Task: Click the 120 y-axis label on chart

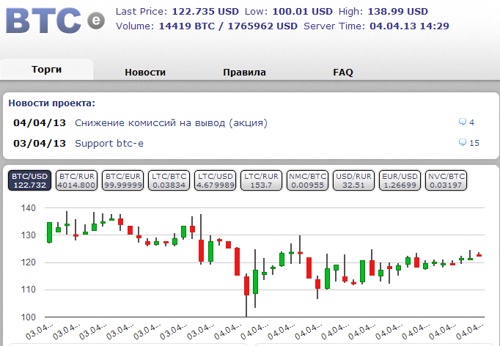Action: coord(29,262)
